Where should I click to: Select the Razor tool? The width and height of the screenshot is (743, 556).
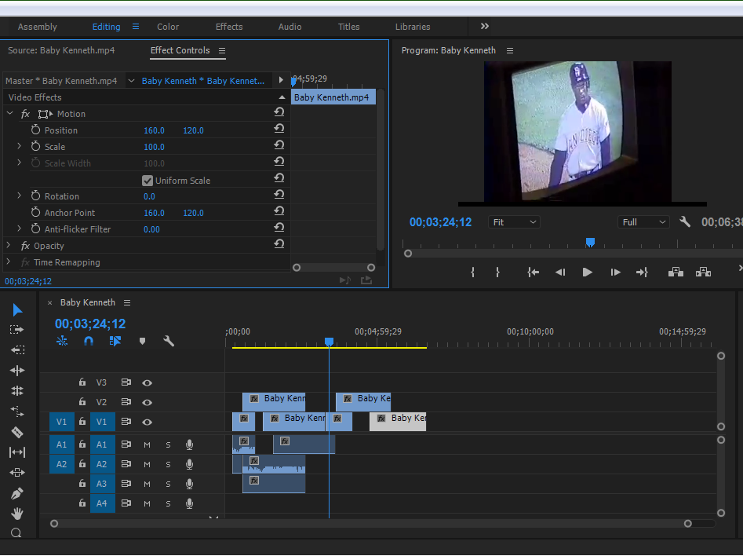point(16,432)
